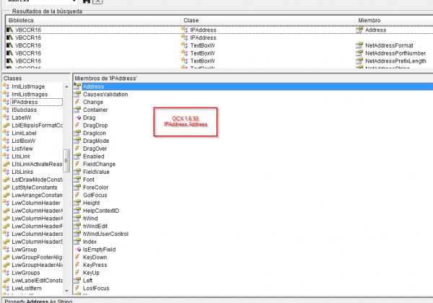Select LvwListItem in the classes list

point(27,288)
